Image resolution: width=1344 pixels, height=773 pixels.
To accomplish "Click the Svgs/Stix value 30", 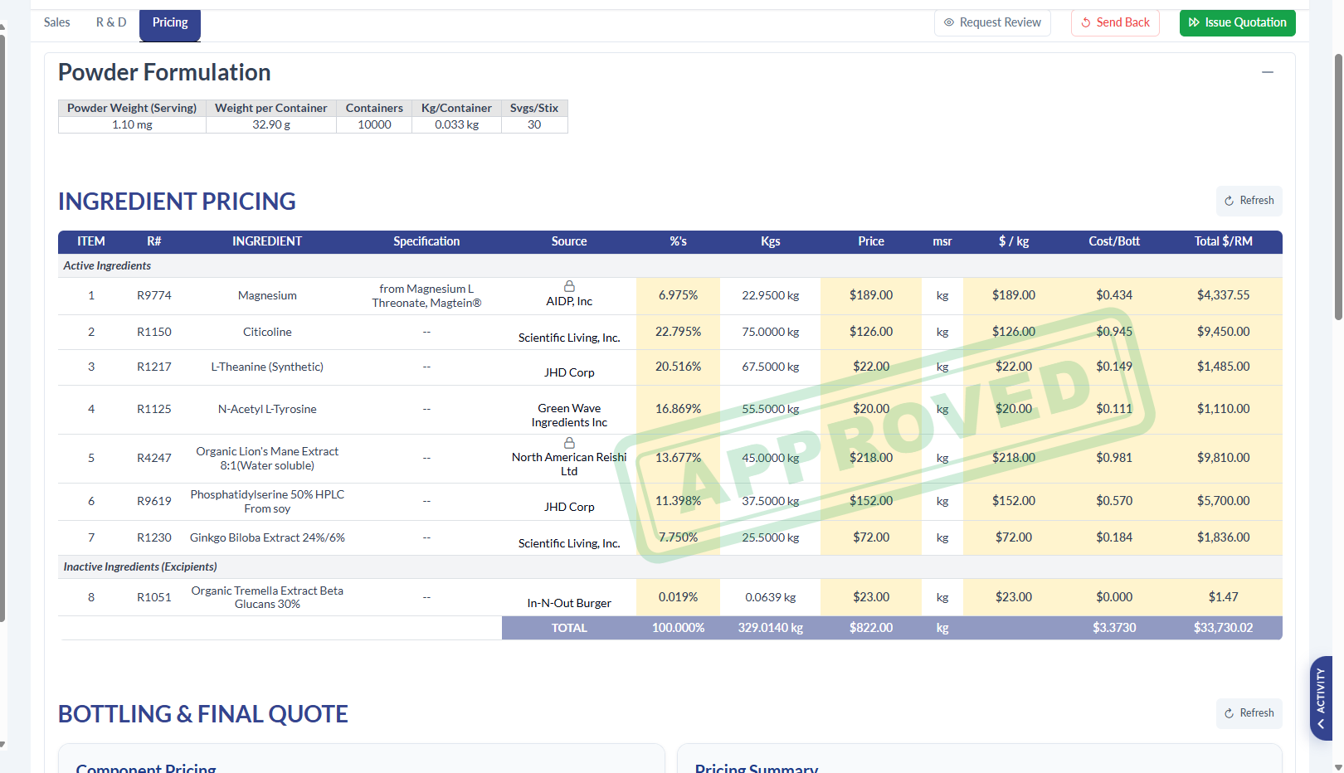I will pos(534,124).
